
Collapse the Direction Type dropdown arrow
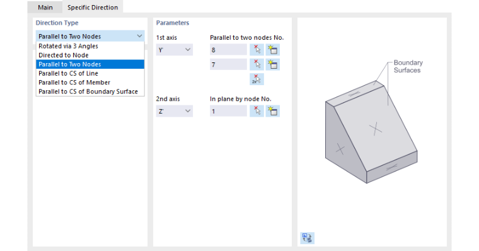click(139, 36)
